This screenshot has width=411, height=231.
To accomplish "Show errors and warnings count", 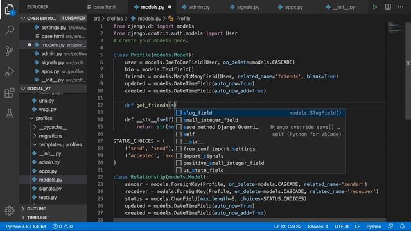I will tap(63, 227).
